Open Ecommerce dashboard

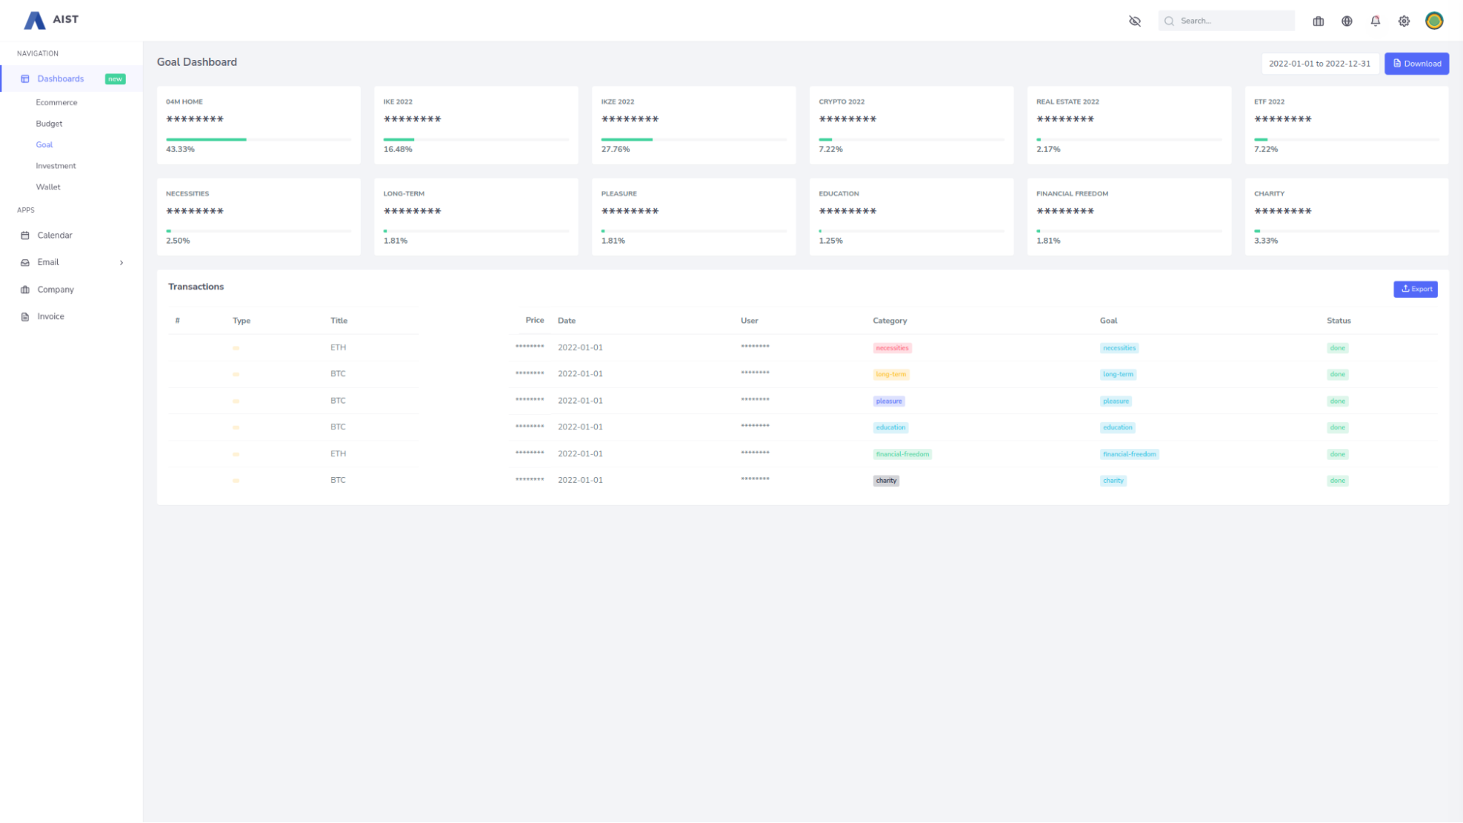coord(56,102)
